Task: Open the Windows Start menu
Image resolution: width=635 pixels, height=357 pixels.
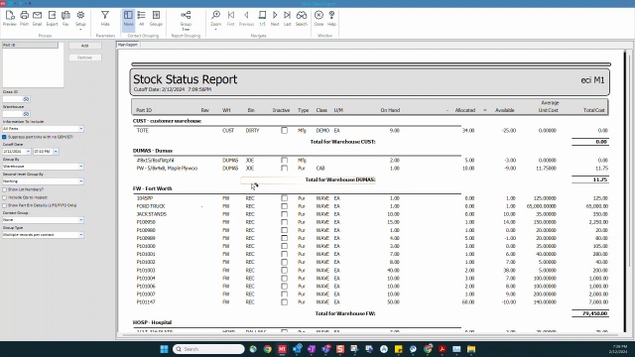Action: pyautogui.click(x=164, y=349)
